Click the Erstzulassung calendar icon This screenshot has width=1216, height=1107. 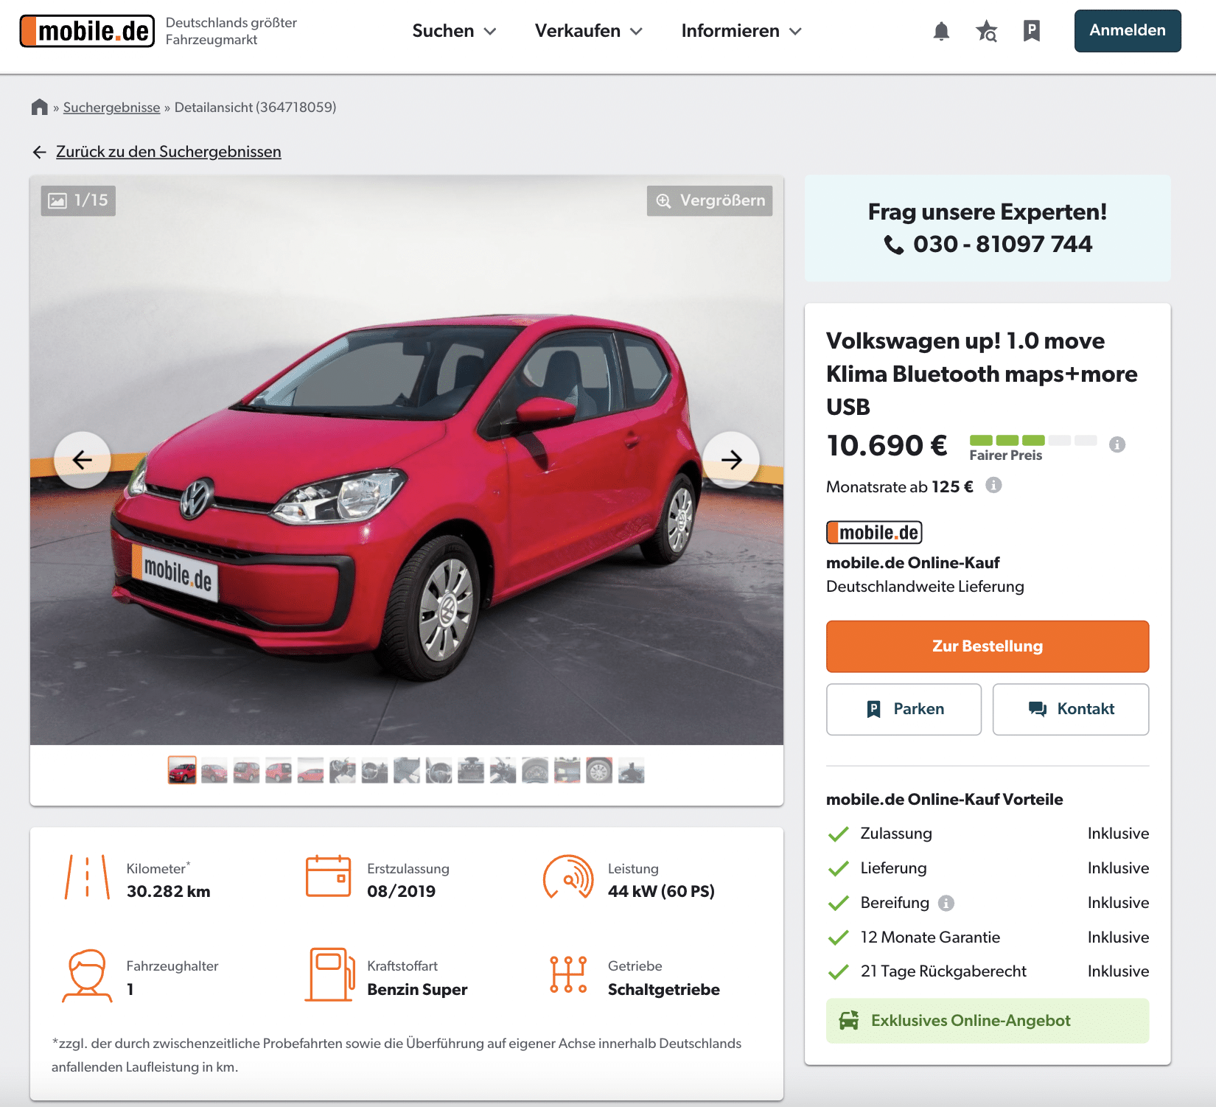coord(328,876)
